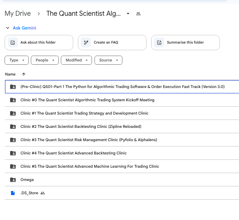
Task: Select Clinic #2 Backtesting Clinic Zipline Reloaded row
Action: pyautogui.click(x=122, y=127)
